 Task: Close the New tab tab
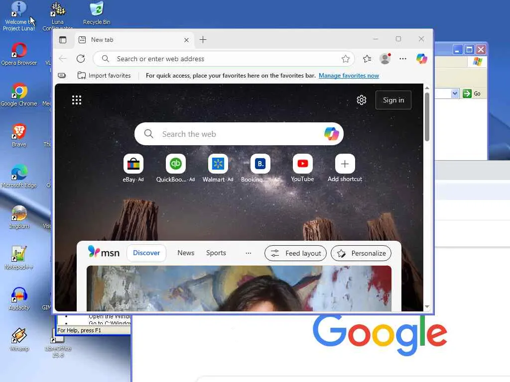coord(186,40)
